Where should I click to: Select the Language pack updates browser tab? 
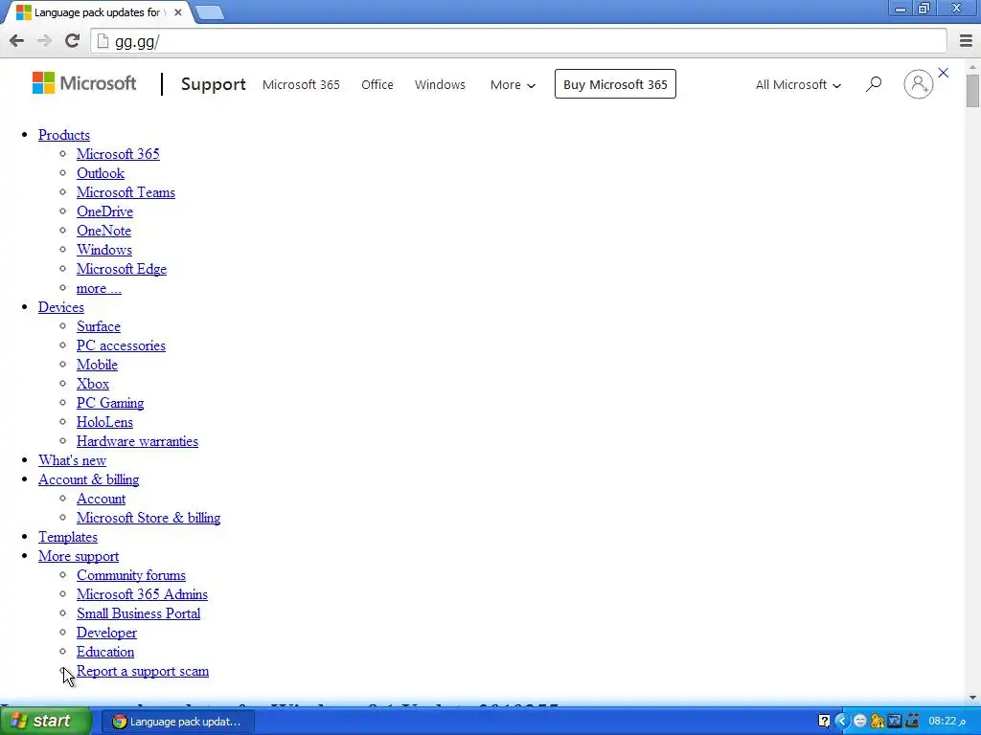click(100, 12)
